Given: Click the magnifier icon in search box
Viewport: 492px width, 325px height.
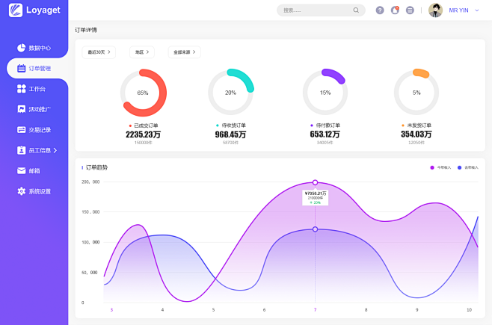Looking at the screenshot, I should pos(356,10).
